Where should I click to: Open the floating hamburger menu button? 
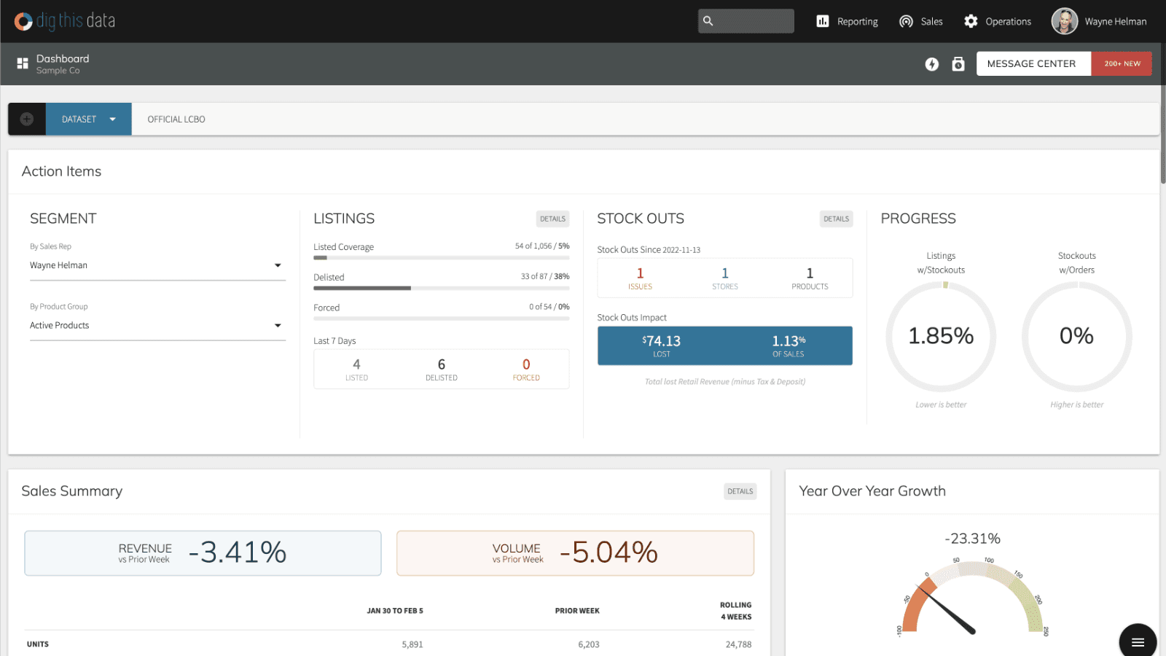point(1138,642)
